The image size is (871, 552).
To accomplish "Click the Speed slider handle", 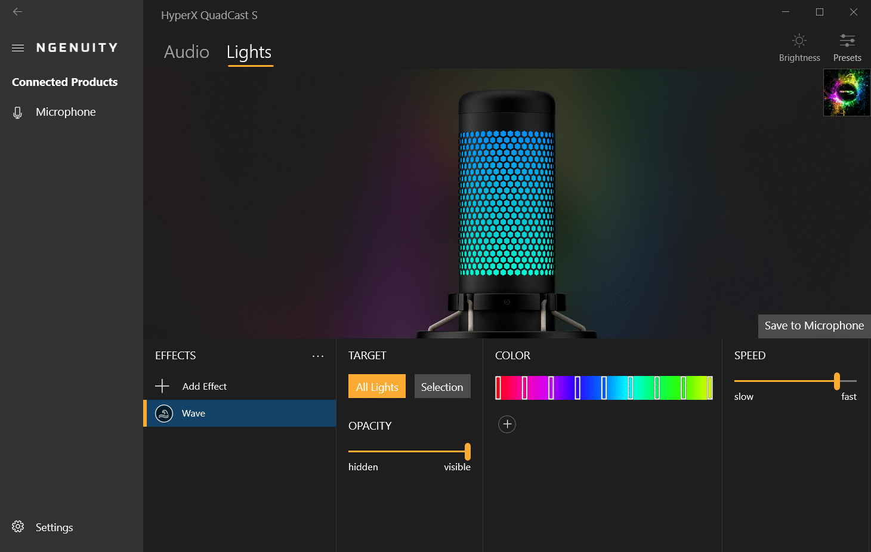I will click(837, 381).
